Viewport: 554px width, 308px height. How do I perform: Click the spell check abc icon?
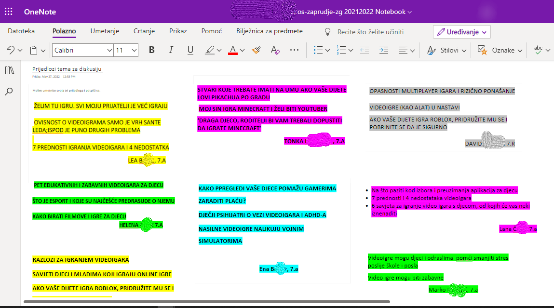538,50
